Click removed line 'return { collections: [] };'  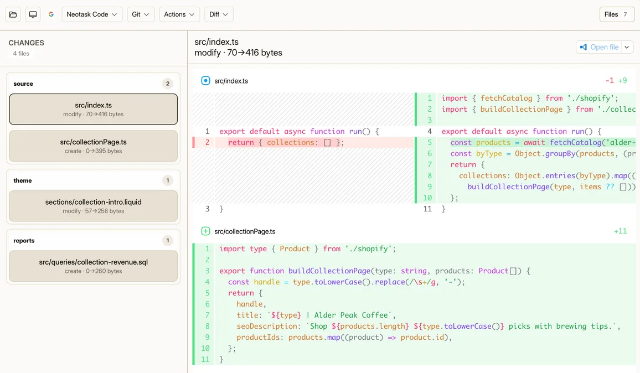click(x=303, y=142)
